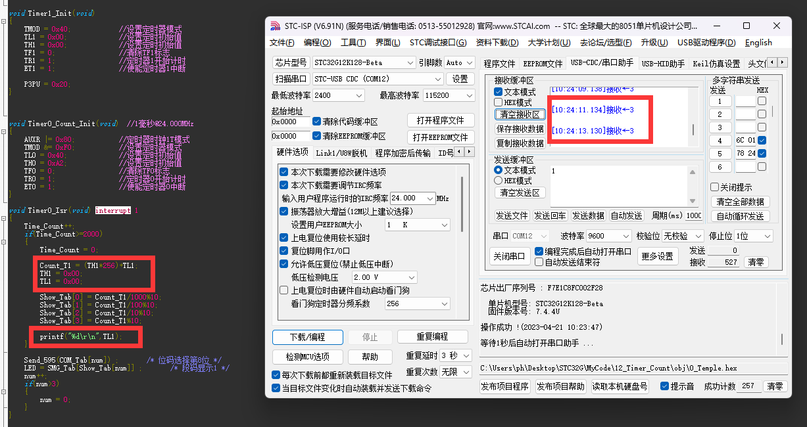Open the Link1/U8W脱机 tab
The image size is (807, 427).
click(x=341, y=152)
